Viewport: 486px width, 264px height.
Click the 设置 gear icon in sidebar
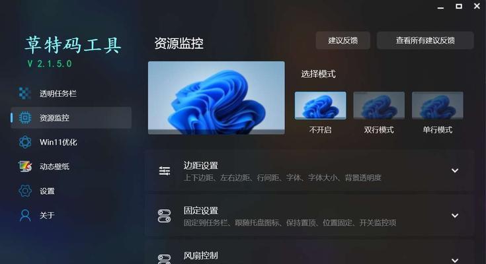[x=25, y=191]
